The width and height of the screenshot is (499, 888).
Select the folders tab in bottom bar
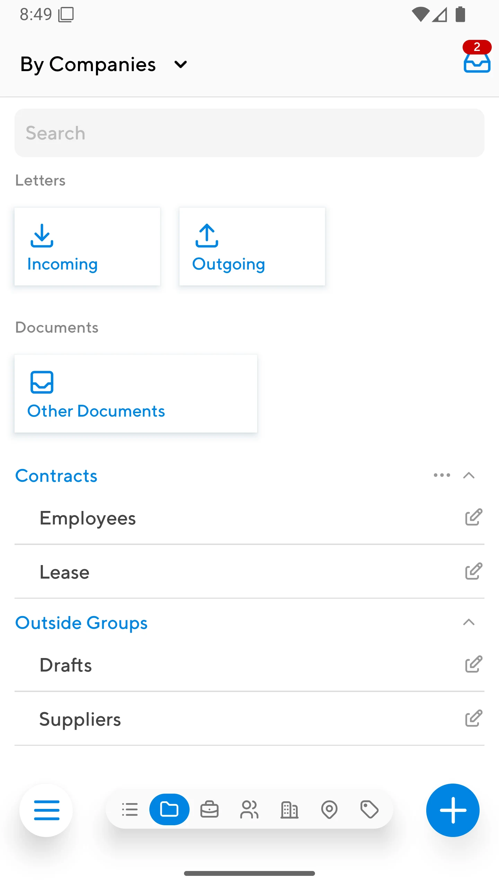tap(169, 810)
